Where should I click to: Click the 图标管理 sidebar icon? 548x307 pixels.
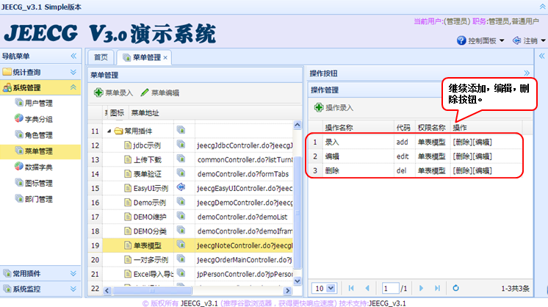(19, 183)
